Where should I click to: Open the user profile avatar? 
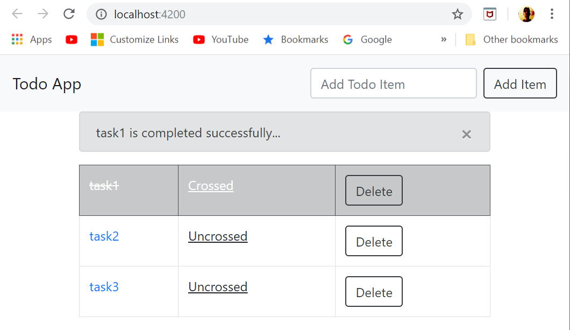(x=526, y=15)
